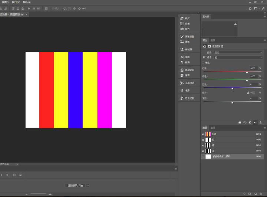Open the 窗口(W) menu
The width and height of the screenshot is (267, 197).
16,2
